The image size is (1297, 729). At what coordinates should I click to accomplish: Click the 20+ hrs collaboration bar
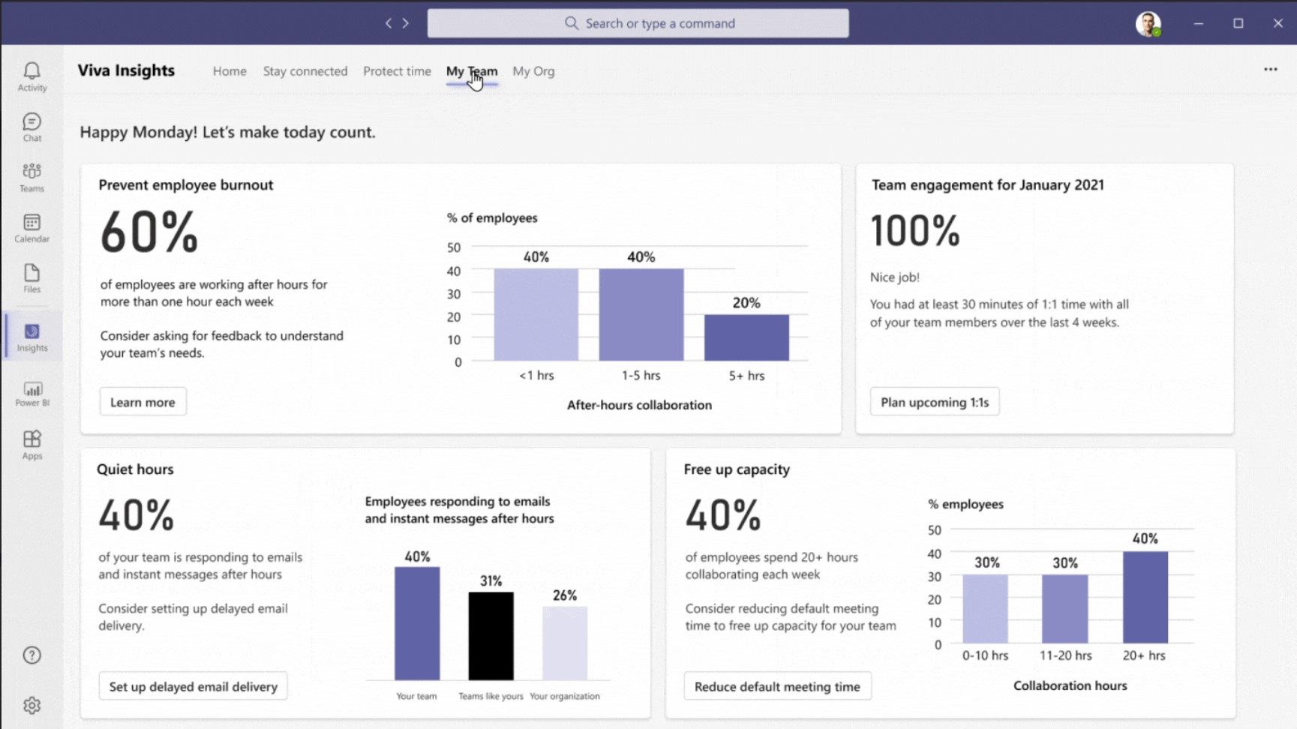pyautogui.click(x=1145, y=598)
